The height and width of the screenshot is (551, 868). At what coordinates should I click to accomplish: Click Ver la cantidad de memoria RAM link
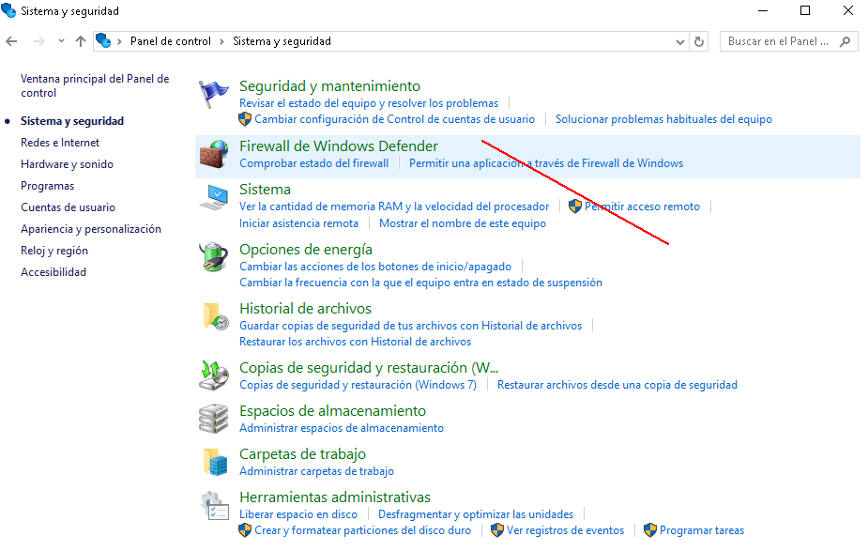tap(394, 207)
